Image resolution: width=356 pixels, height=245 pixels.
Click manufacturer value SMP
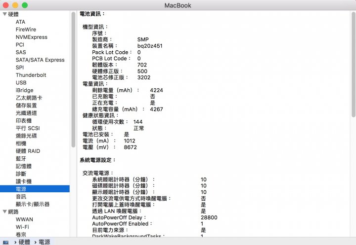[x=143, y=39]
